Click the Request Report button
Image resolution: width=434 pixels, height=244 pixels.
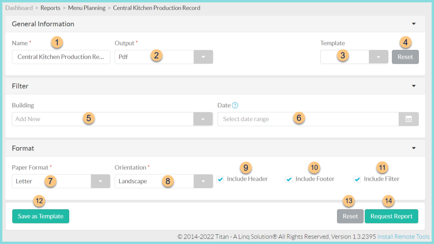pos(391,216)
